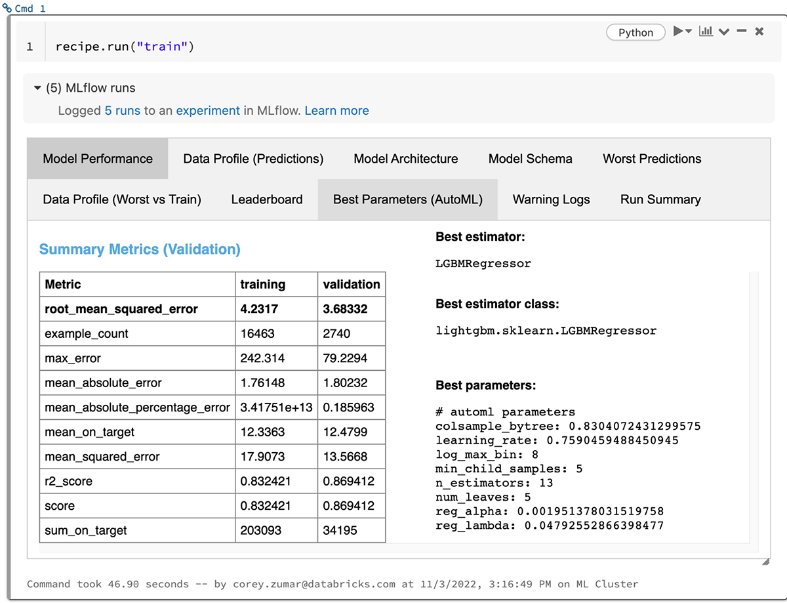Delete the cell using the X icon
The width and height of the screenshot is (787, 603).
tap(759, 31)
